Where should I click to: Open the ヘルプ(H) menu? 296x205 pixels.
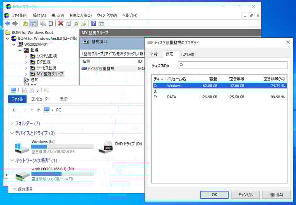[x=130, y=15]
